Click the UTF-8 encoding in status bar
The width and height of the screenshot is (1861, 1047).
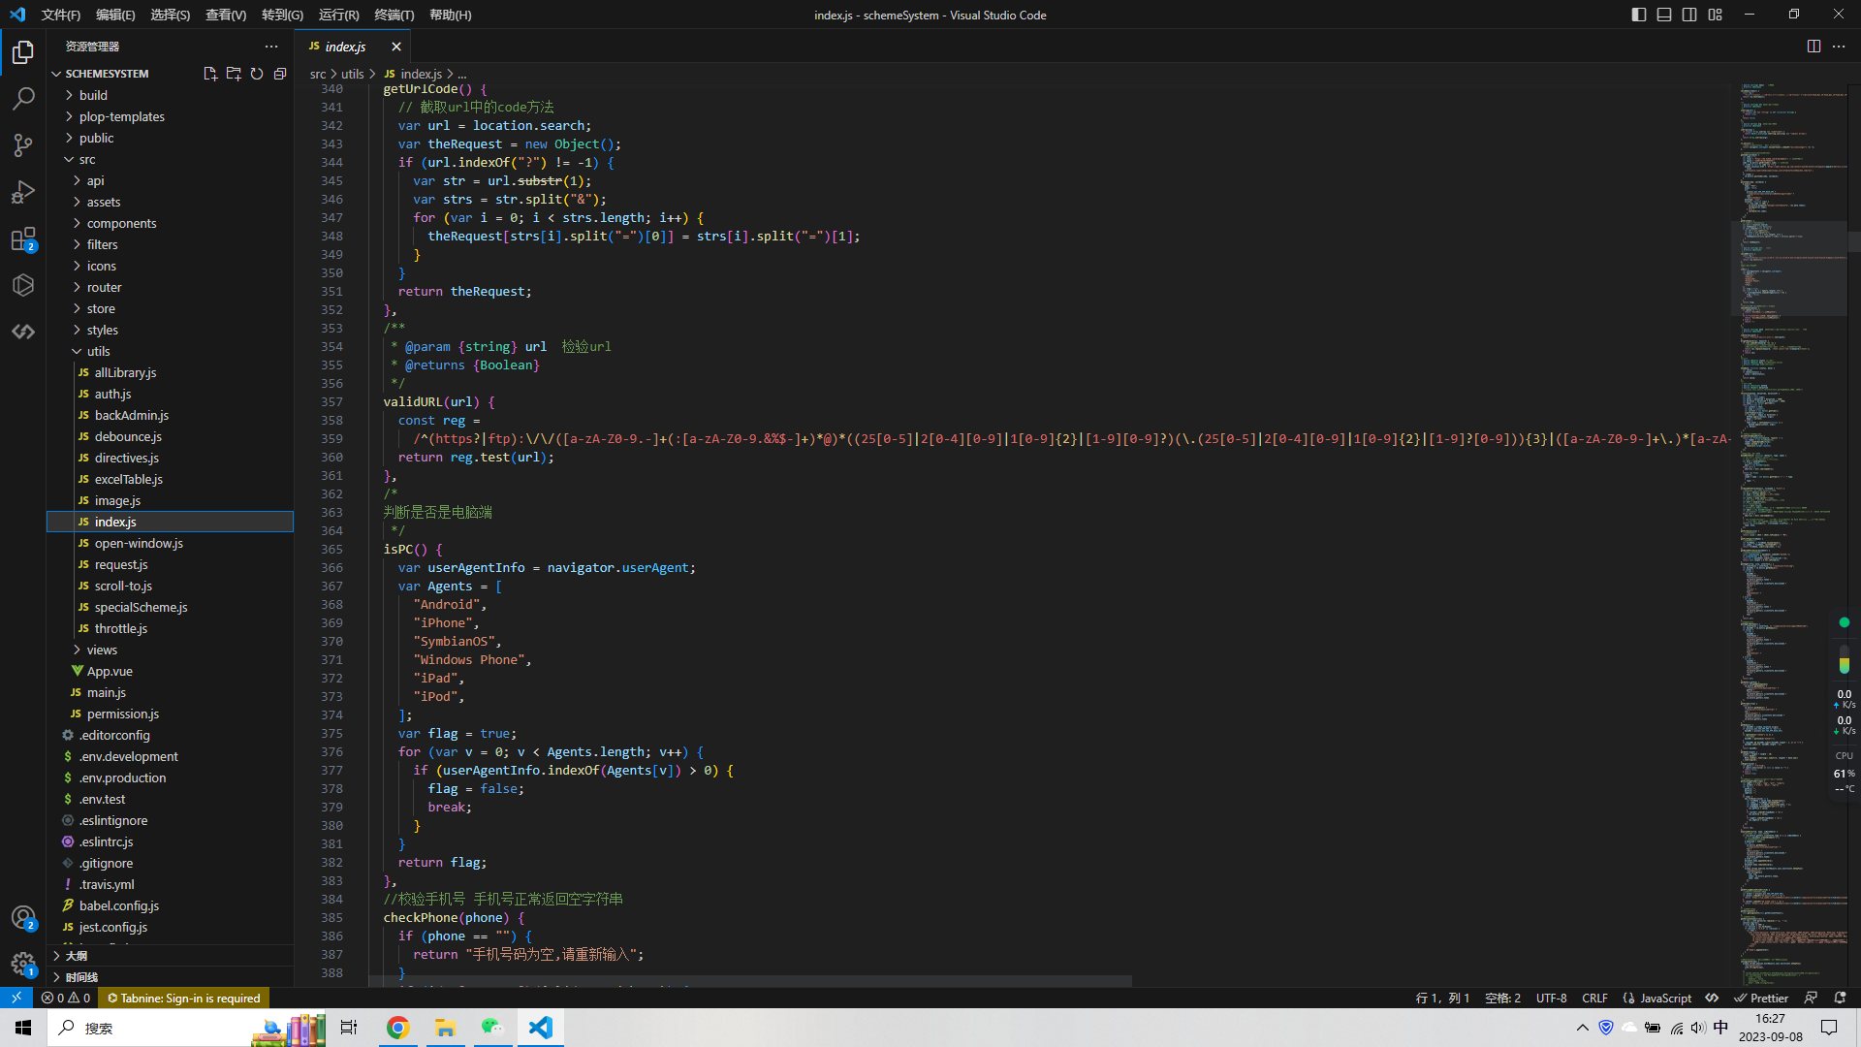coord(1553,998)
